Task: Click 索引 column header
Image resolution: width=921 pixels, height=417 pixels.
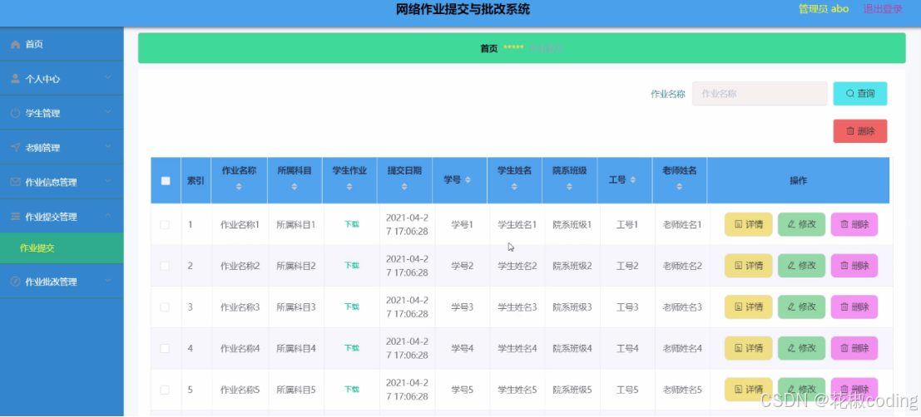Action: click(x=196, y=180)
